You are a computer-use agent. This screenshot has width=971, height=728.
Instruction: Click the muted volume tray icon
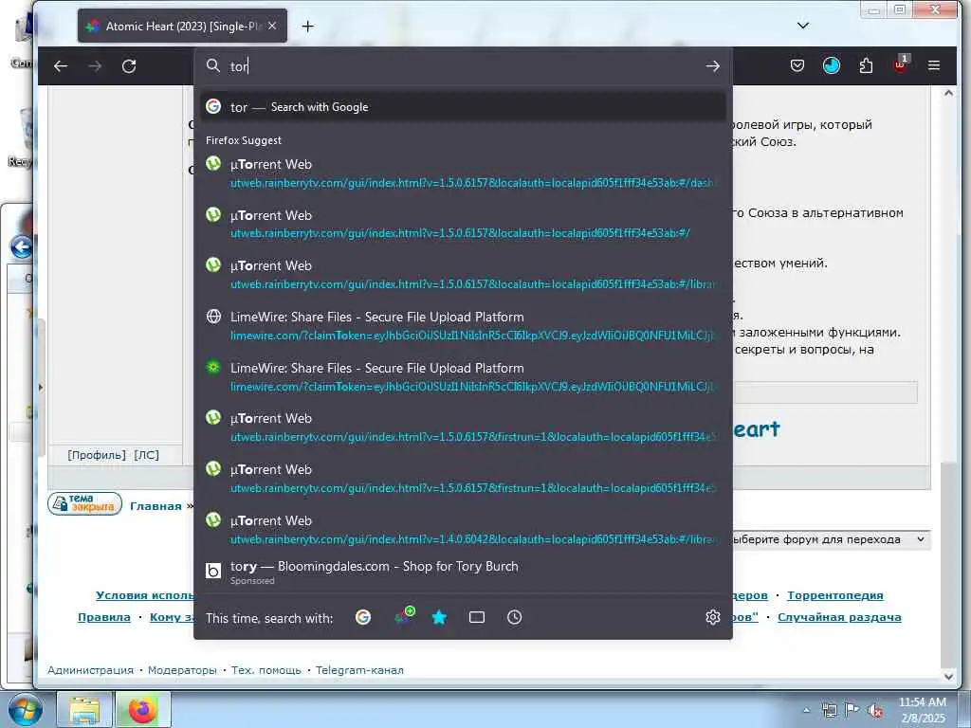(x=875, y=711)
